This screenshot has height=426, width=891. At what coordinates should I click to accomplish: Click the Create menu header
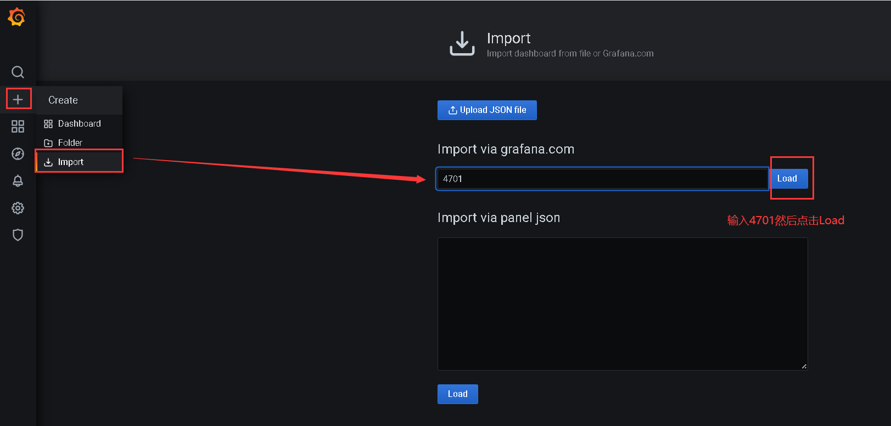pos(79,100)
